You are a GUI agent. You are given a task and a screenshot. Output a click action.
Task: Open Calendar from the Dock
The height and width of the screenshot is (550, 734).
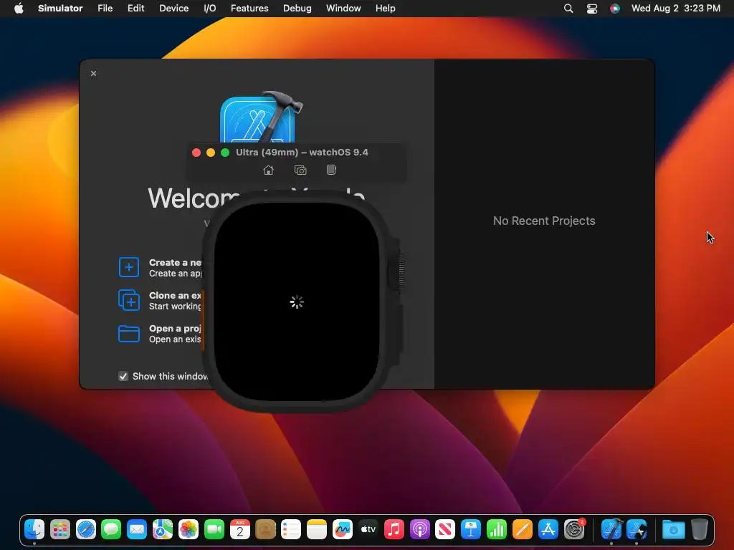239,529
